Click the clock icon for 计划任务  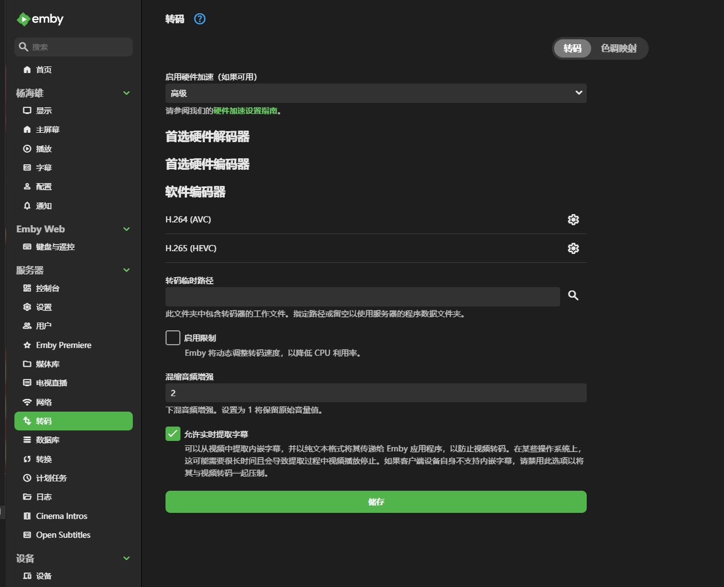[x=27, y=478]
